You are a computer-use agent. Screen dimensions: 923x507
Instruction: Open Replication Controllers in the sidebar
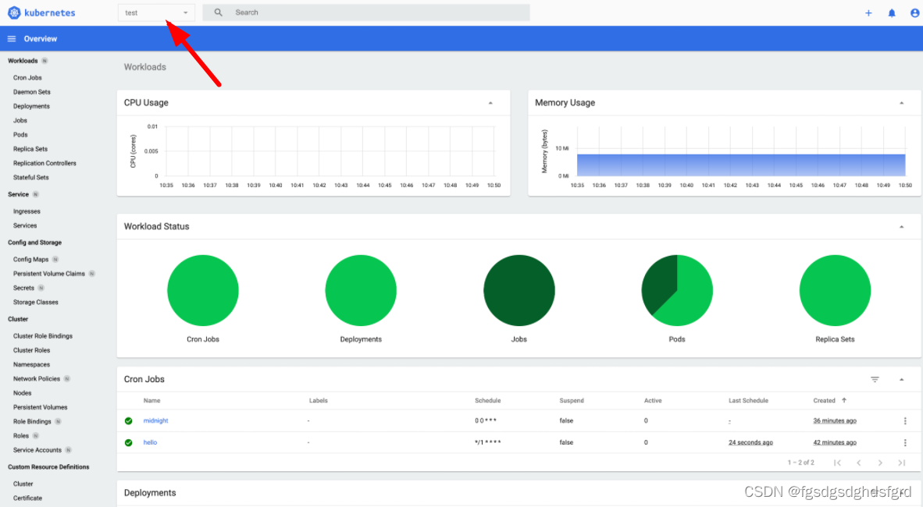45,163
